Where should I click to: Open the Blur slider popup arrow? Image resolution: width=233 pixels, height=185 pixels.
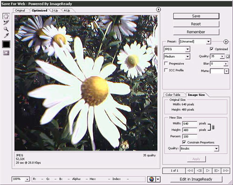pyautogui.click(x=226, y=63)
